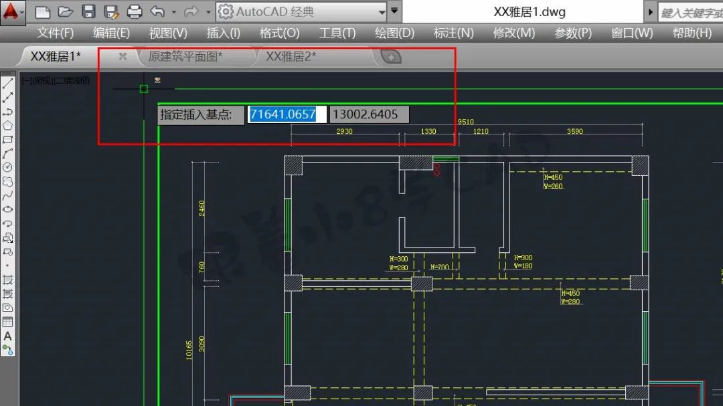Click the Insert Block tool

pos(8,238)
